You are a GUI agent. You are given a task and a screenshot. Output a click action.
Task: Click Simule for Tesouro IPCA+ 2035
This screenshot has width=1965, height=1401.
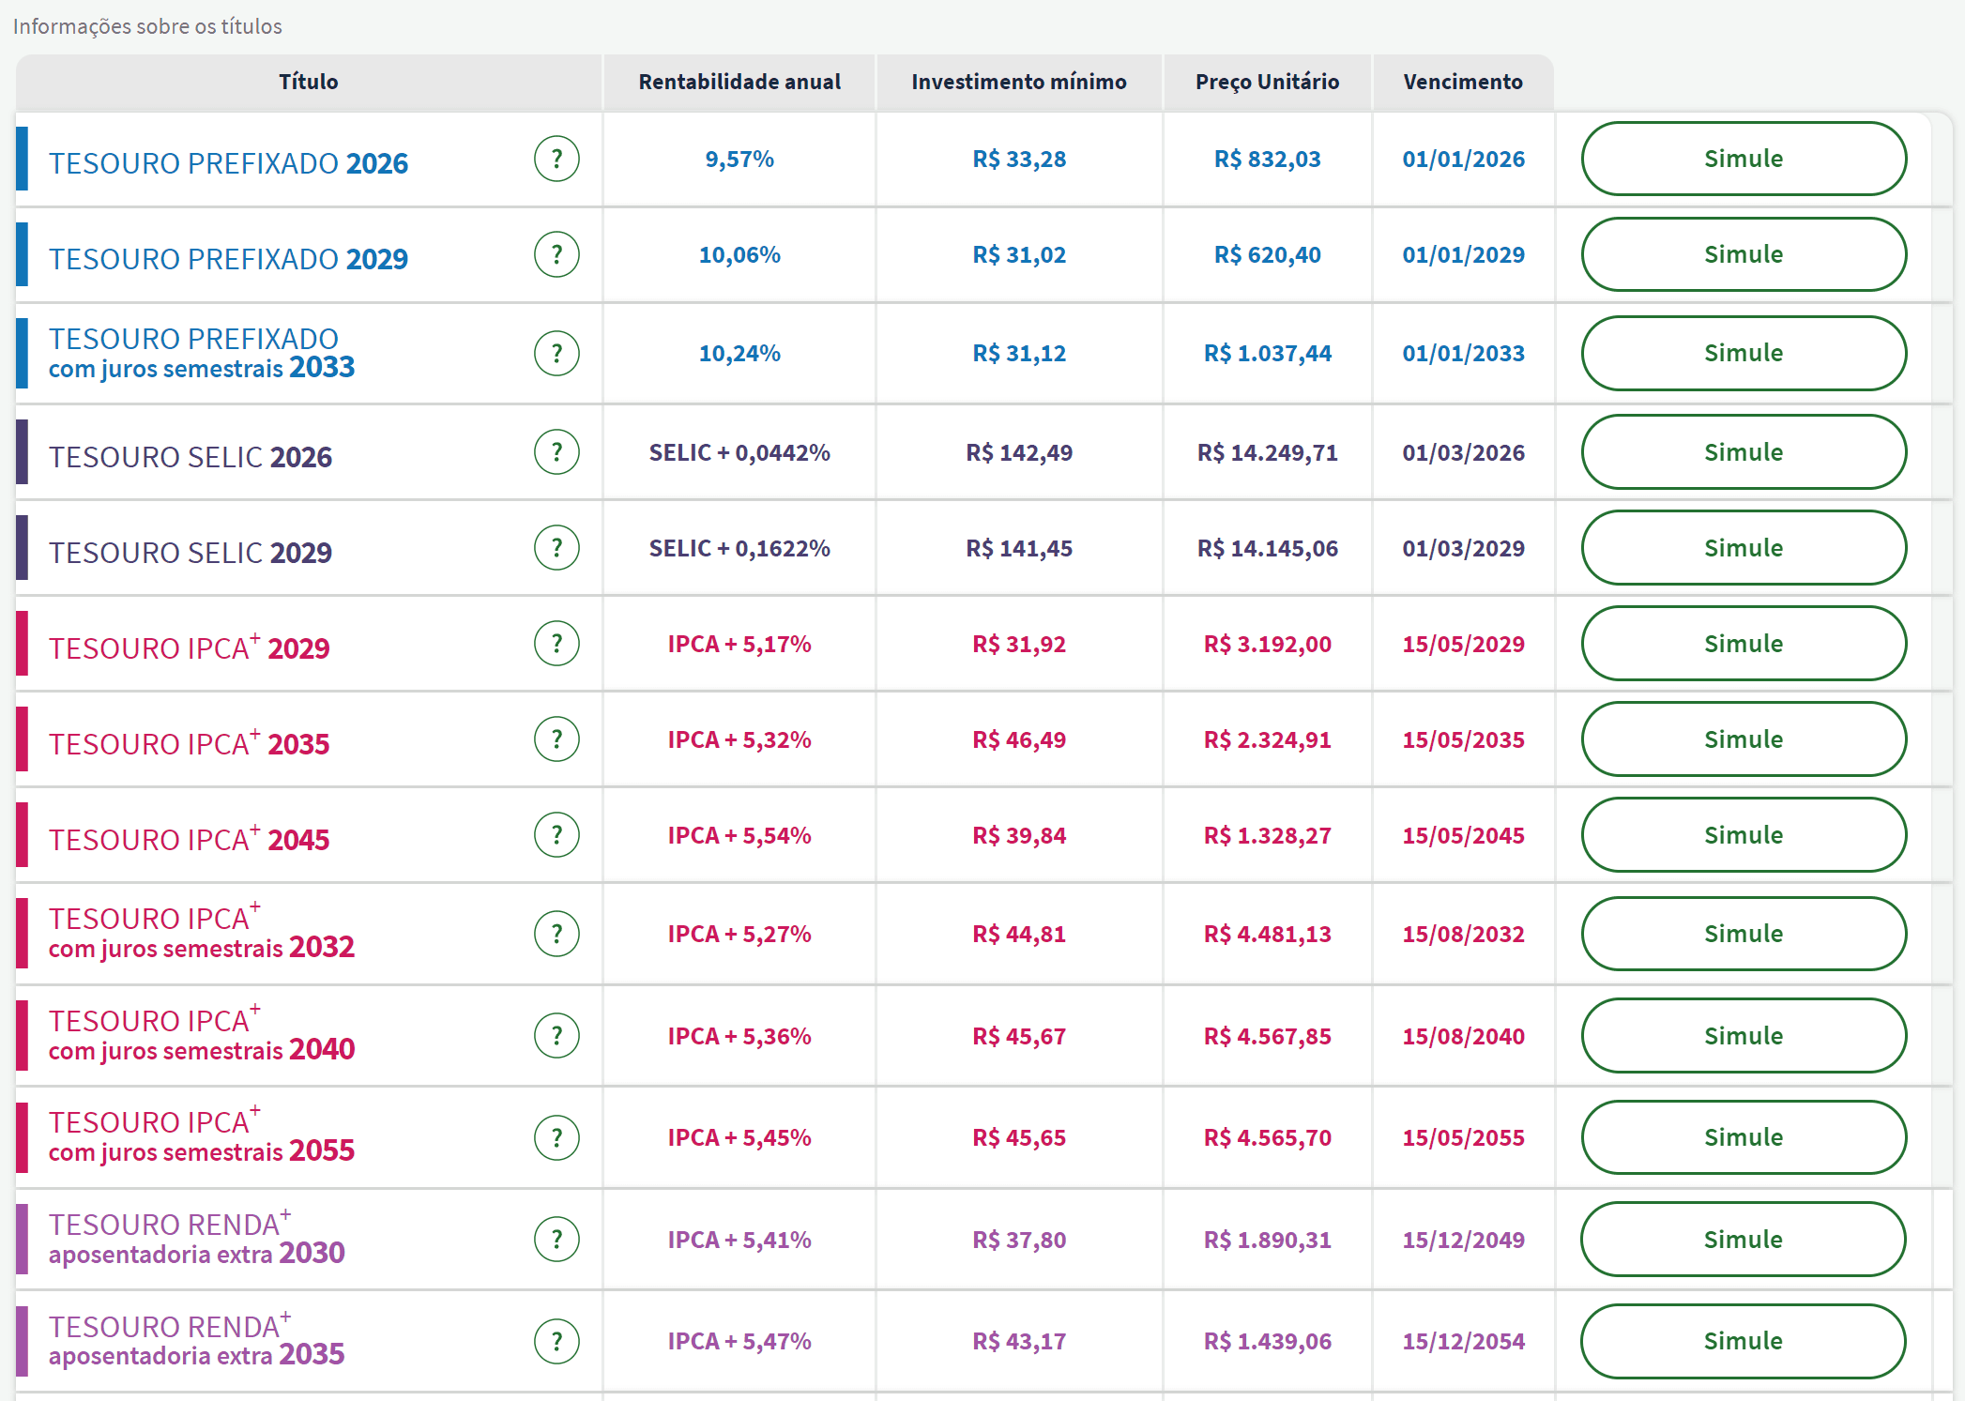tap(1744, 739)
